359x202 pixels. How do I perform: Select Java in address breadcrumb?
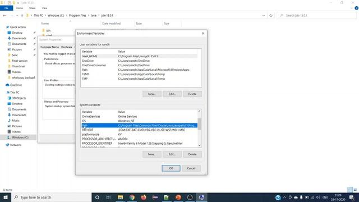coord(94,16)
